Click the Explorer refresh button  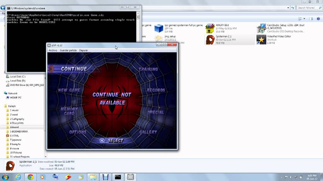click(293, 8)
